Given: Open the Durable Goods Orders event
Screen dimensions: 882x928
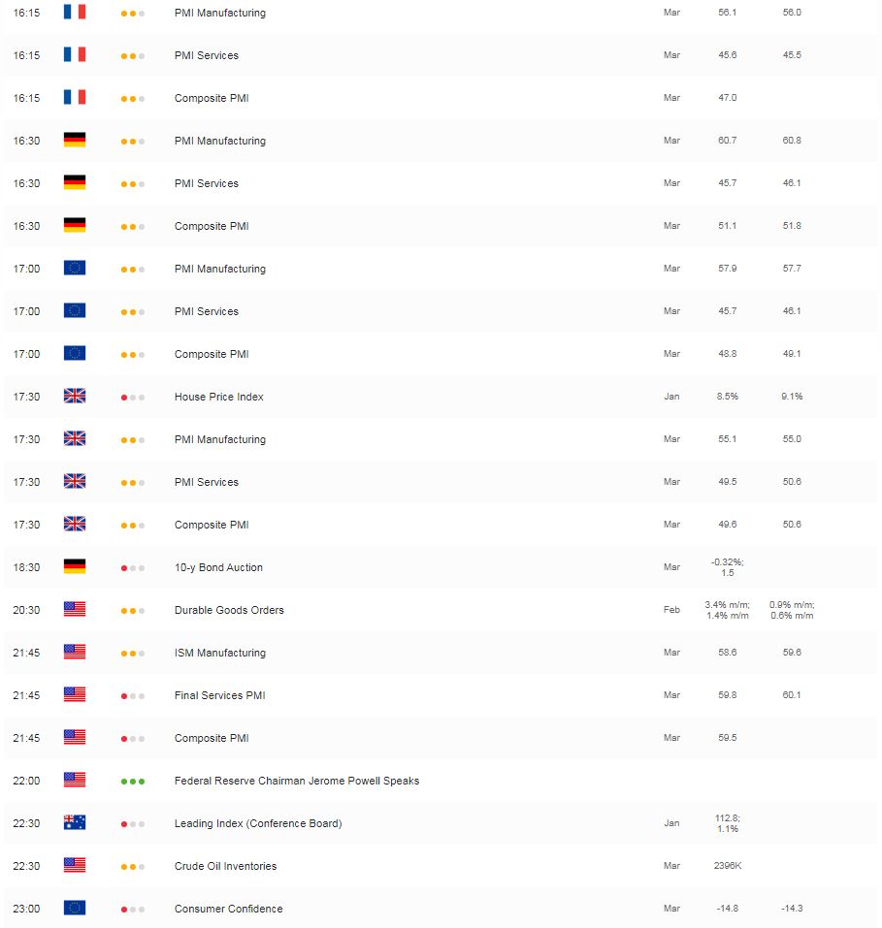Looking at the screenshot, I should (x=229, y=610).
